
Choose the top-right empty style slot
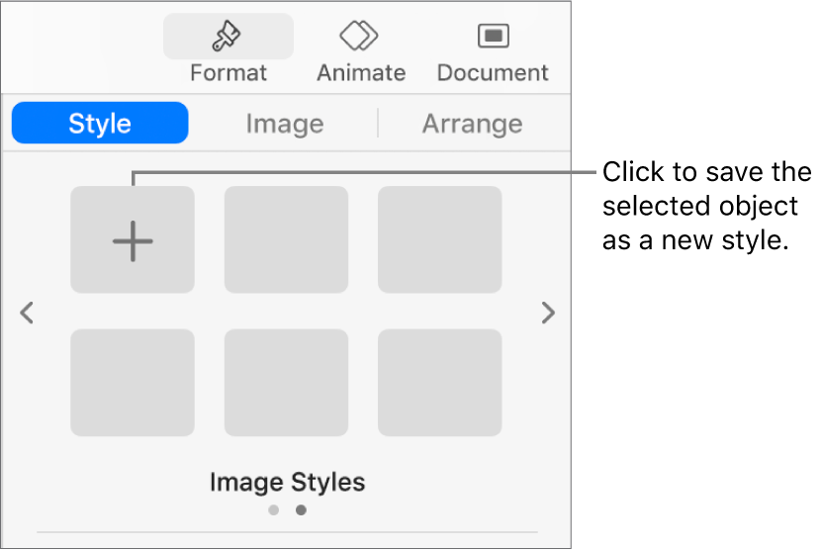click(x=439, y=240)
